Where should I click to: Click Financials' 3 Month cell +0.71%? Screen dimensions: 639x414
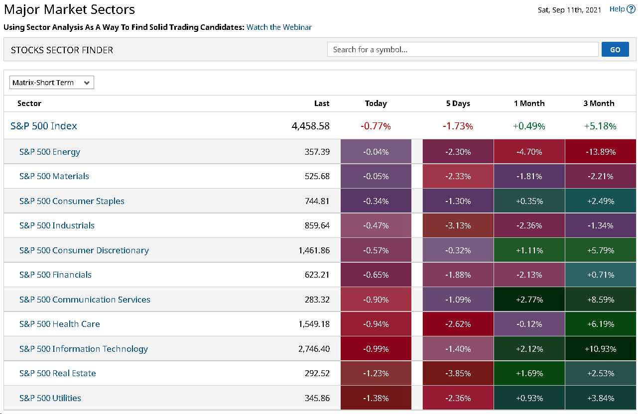pyautogui.click(x=601, y=275)
